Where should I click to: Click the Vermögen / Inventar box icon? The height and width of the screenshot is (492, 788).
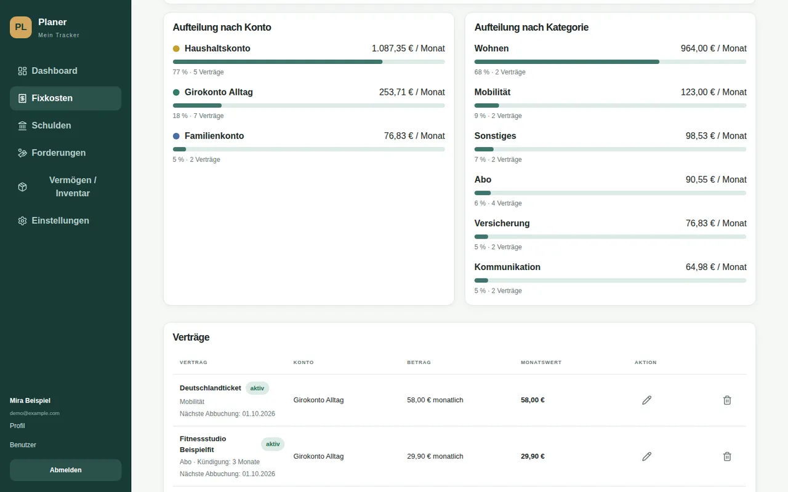pos(22,187)
